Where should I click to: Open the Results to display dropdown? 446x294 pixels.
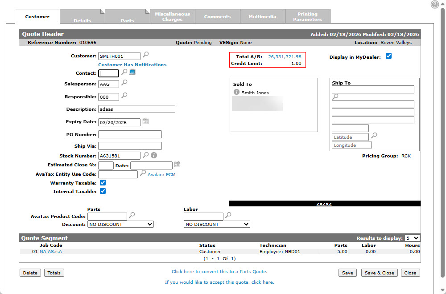coord(412,238)
